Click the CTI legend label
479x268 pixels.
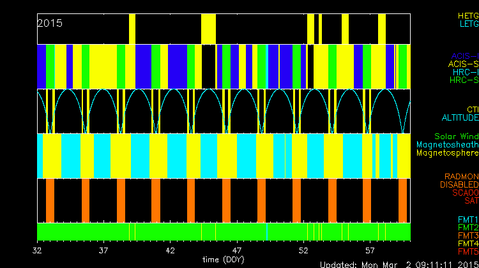pyautogui.click(x=472, y=109)
